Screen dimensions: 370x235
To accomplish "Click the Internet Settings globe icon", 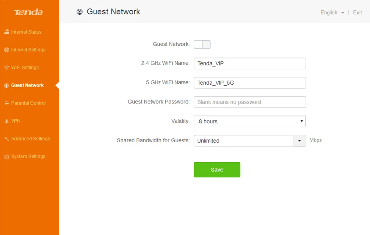I will point(7,50).
